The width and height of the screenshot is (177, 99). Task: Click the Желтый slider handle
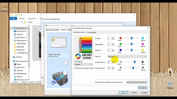[x=132, y=50]
